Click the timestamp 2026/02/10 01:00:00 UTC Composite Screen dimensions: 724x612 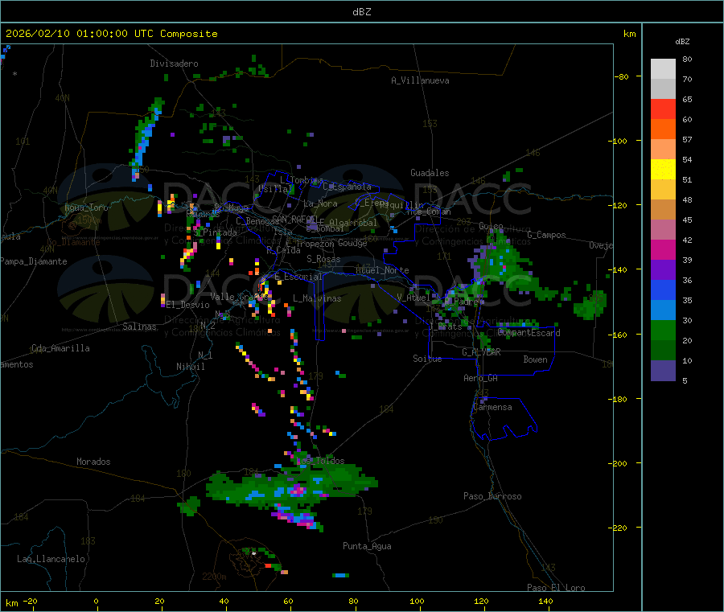point(111,34)
